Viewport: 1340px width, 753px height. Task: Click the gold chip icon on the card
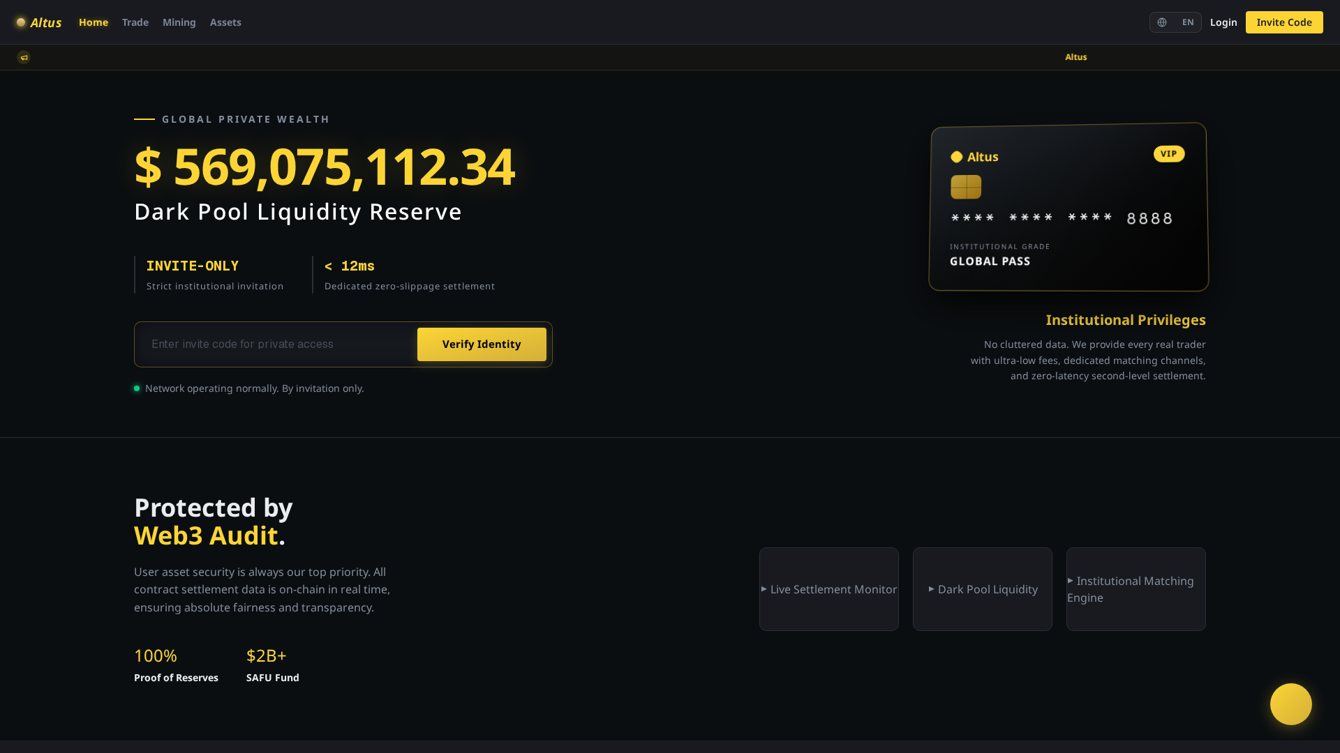point(966,187)
